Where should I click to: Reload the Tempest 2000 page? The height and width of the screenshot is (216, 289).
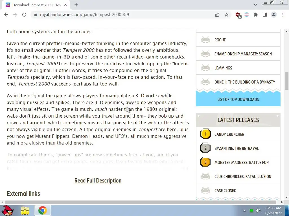(x=24, y=15)
